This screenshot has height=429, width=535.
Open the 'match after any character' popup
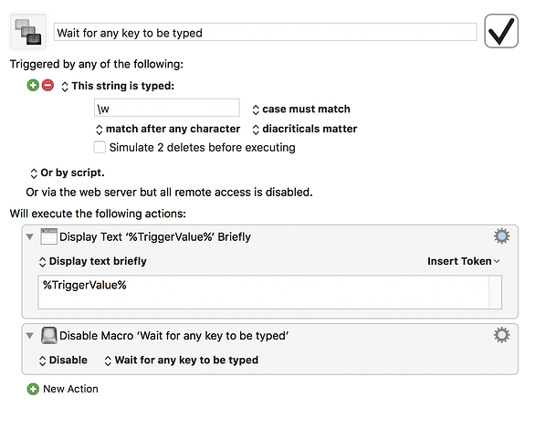click(168, 129)
